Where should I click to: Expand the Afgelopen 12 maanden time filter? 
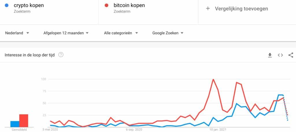click(66, 33)
